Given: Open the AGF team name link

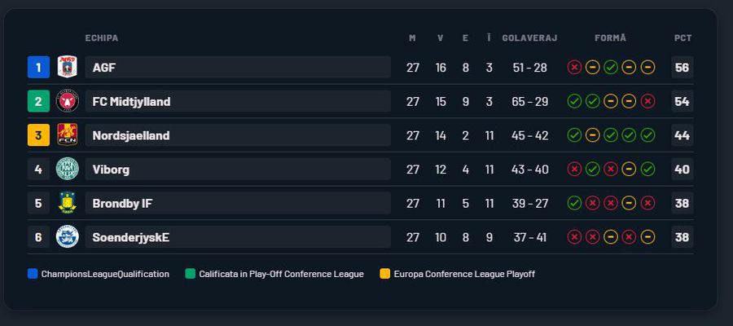Looking at the screenshot, I should pyautogui.click(x=104, y=68).
